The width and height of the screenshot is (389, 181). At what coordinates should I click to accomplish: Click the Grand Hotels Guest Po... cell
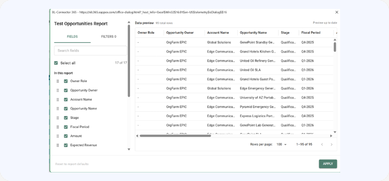click(258, 79)
